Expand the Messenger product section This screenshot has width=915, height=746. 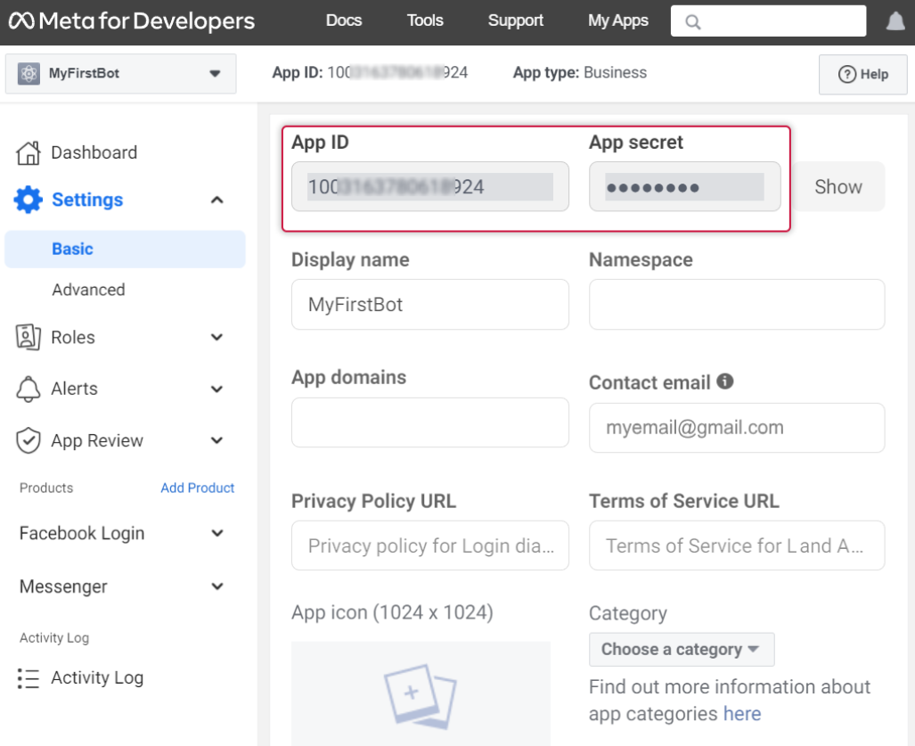point(216,586)
